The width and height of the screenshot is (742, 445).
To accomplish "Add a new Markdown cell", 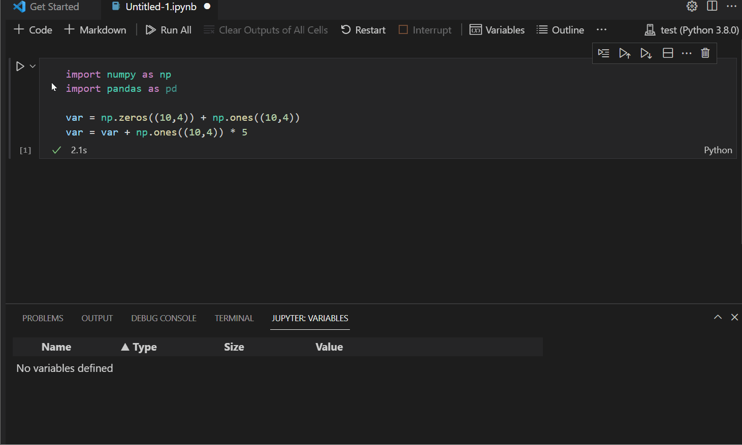I will pyautogui.click(x=94, y=29).
